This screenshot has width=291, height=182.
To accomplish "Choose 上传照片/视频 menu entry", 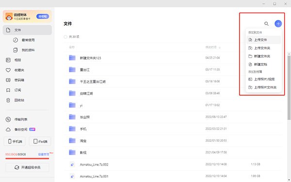I will pos(263,79).
